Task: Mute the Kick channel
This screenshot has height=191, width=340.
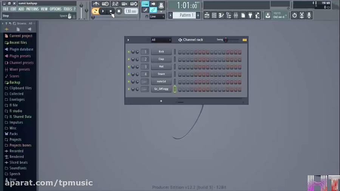Action: (128, 52)
